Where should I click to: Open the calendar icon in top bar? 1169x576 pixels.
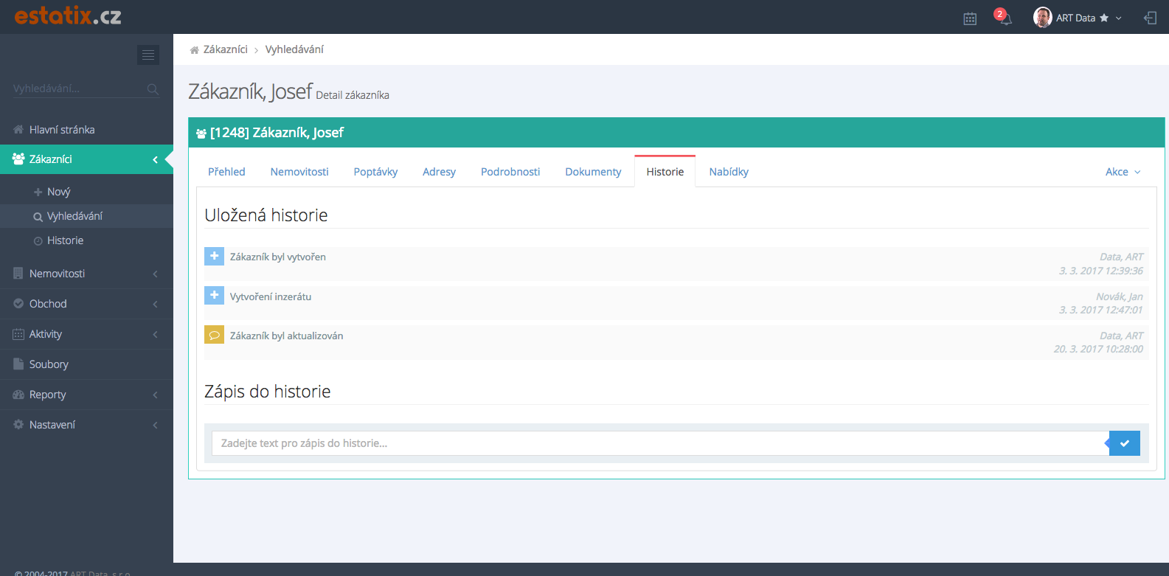970,18
